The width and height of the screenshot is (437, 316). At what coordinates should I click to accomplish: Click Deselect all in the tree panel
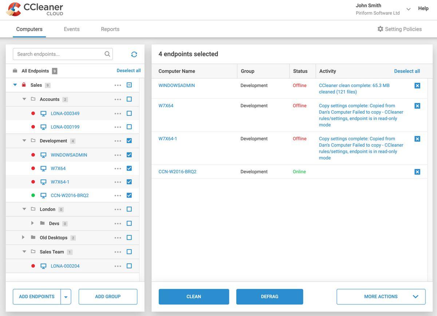point(129,70)
